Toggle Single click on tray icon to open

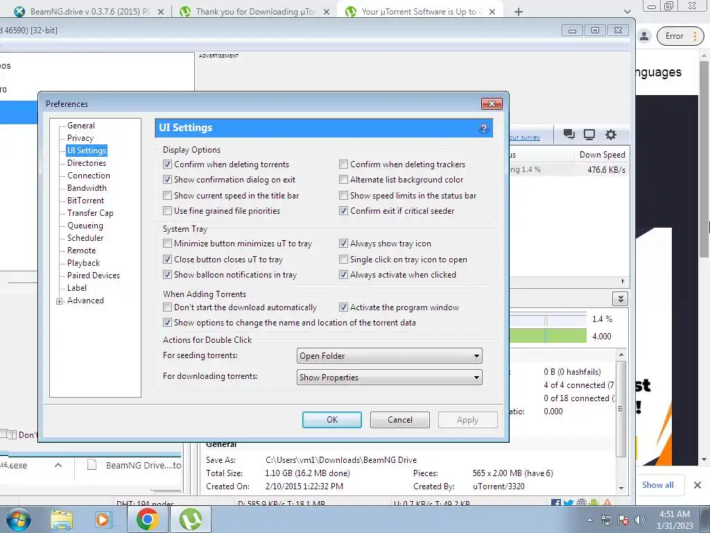click(x=343, y=260)
